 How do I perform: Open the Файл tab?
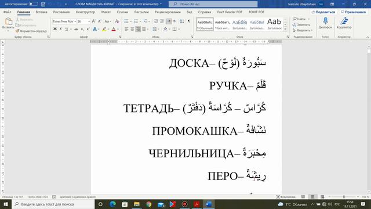pos(8,12)
